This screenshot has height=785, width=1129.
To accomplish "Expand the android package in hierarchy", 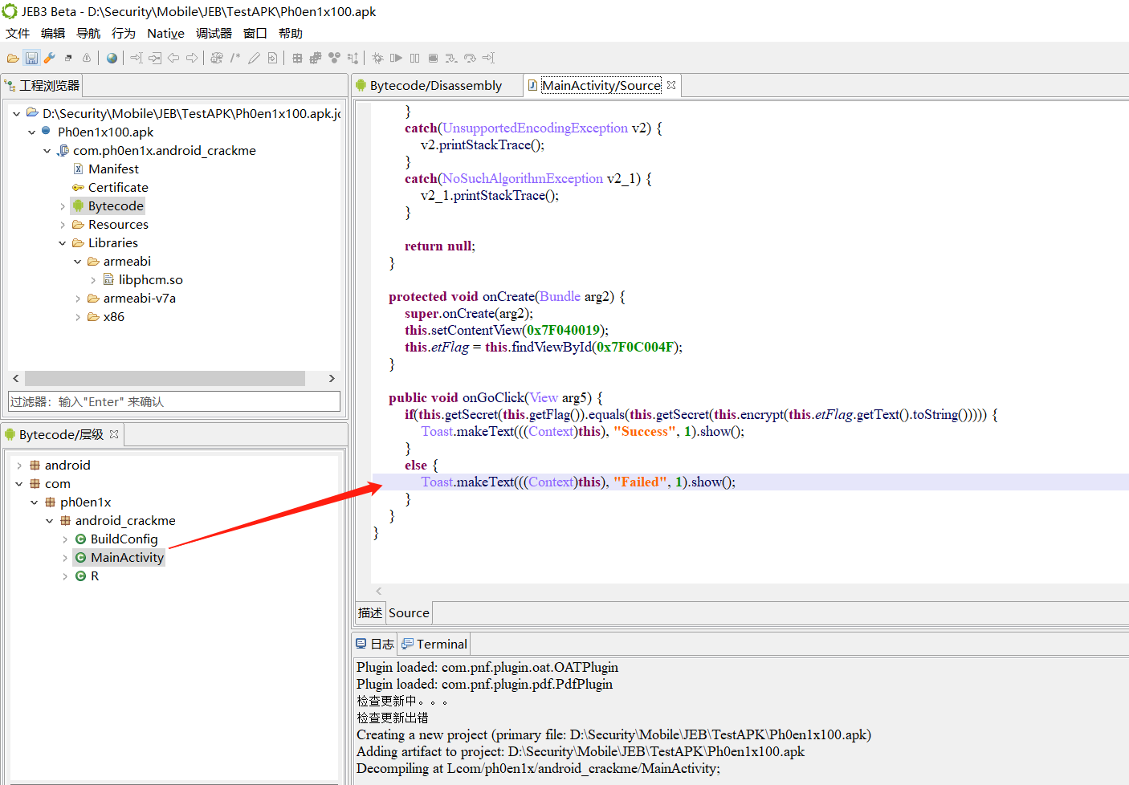I will [x=18, y=466].
